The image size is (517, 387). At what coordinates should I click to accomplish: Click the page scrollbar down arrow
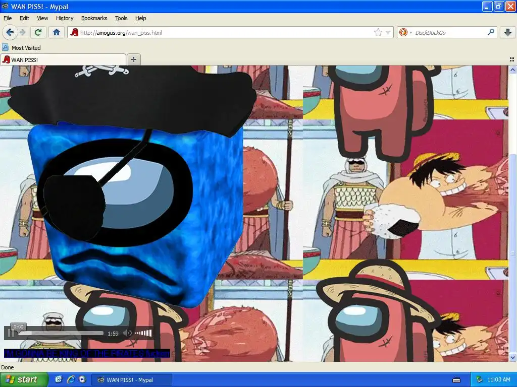pyautogui.click(x=512, y=357)
